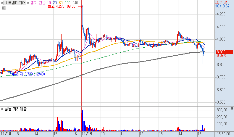The height and width of the screenshot is (137, 234).
Task: Click the tallest volume bar at 11/19 open
Action: (x=83, y=121)
